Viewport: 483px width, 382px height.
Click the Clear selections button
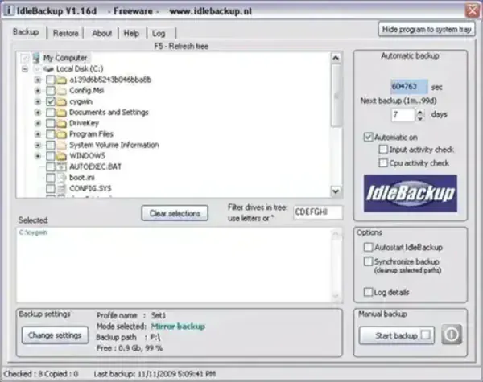[x=175, y=213]
